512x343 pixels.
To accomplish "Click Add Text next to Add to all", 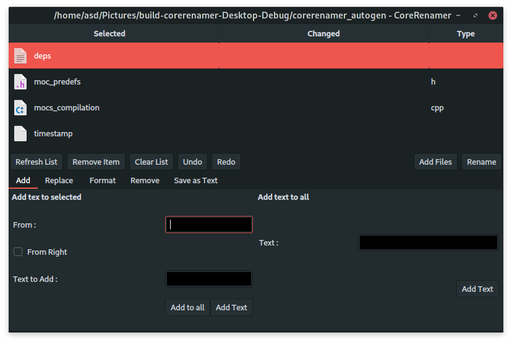I will pyautogui.click(x=231, y=307).
